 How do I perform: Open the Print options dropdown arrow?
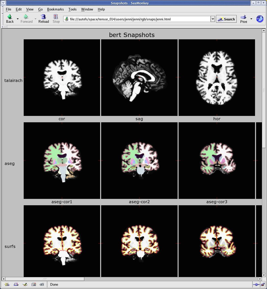click(251, 19)
